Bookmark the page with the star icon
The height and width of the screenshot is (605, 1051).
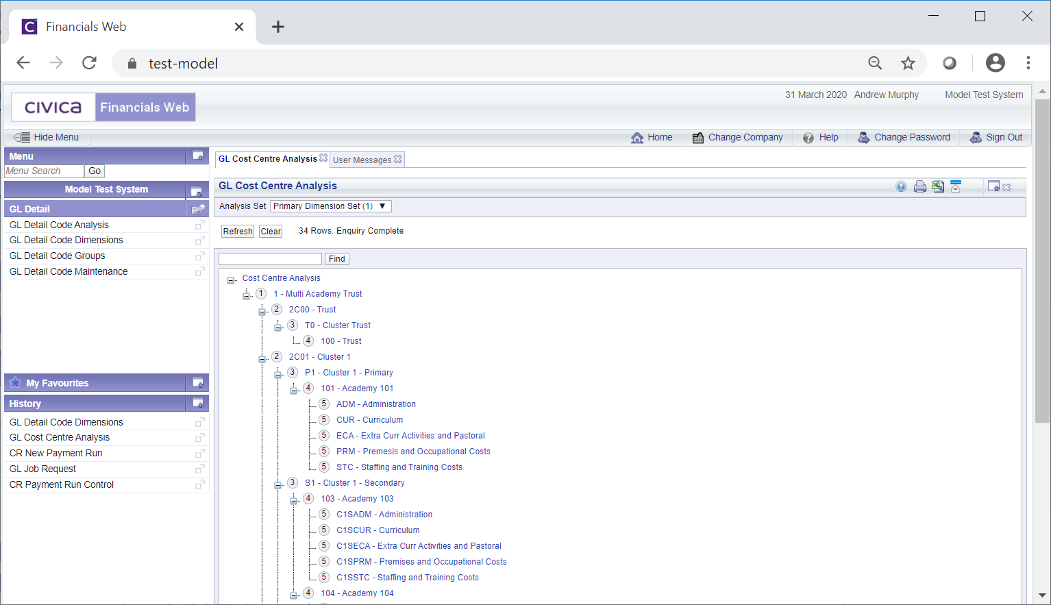click(908, 63)
